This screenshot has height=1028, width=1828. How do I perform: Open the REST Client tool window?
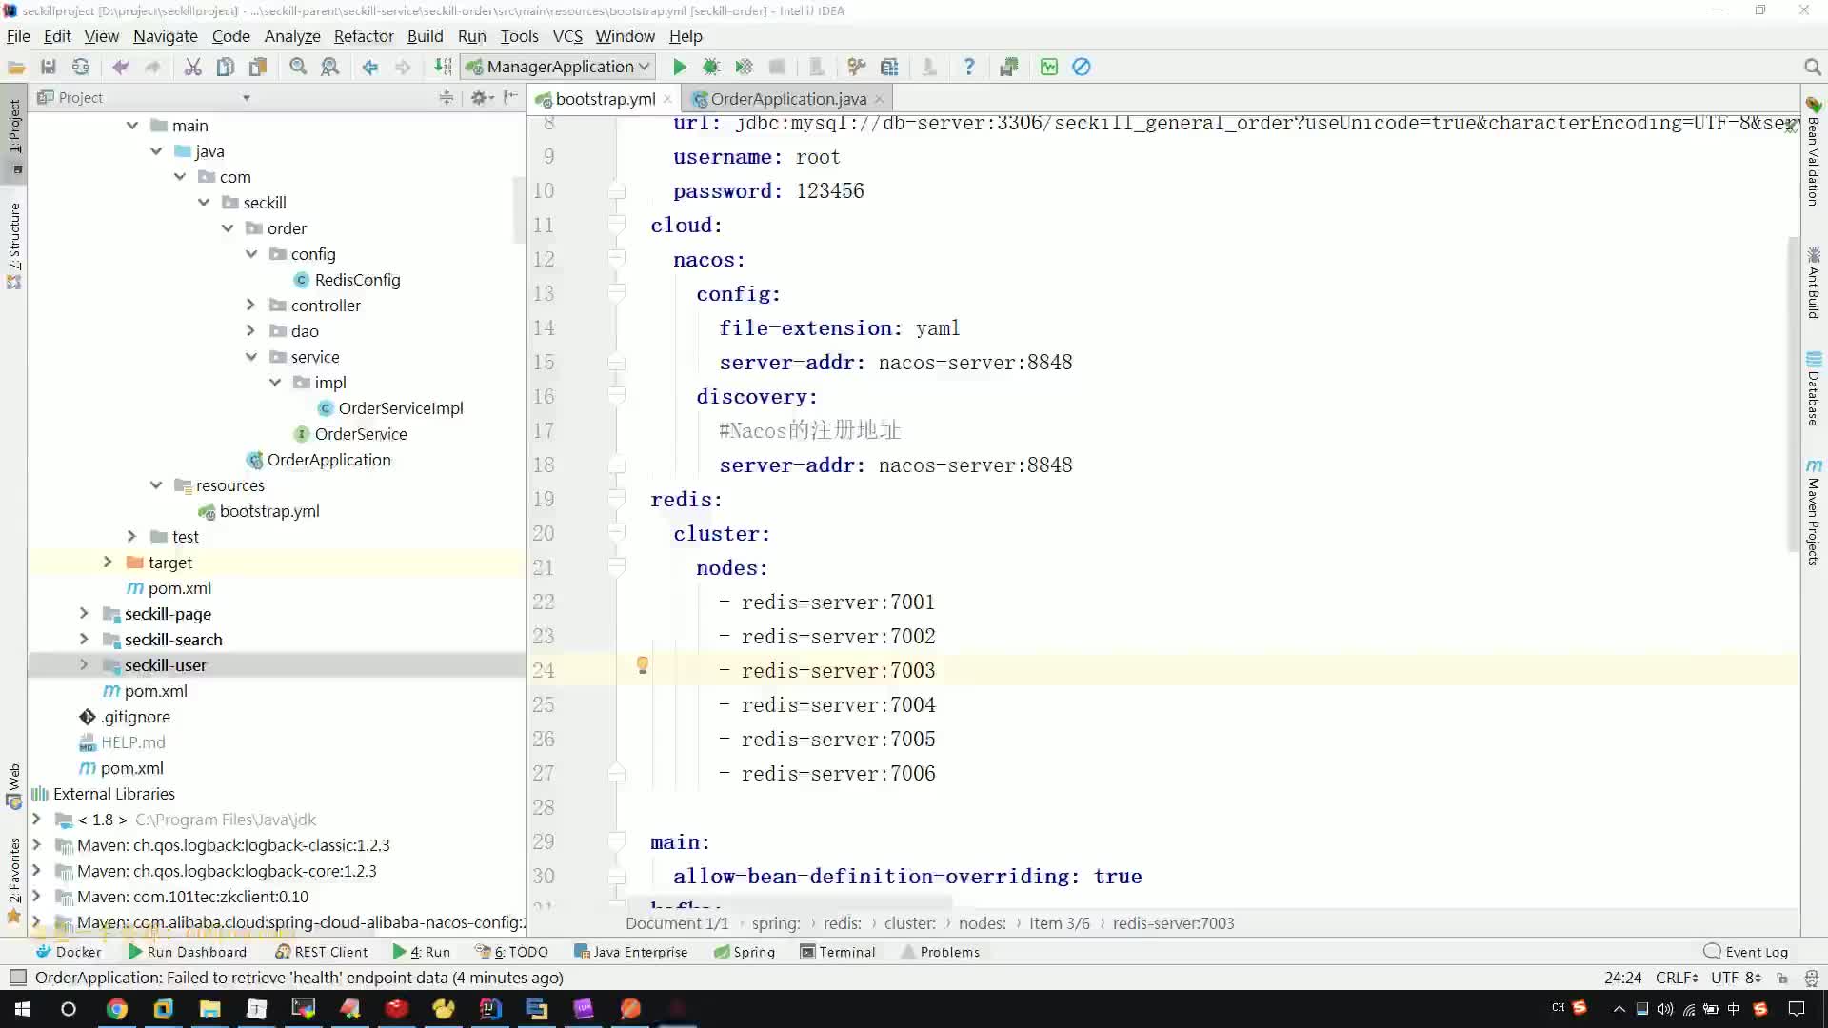point(321,952)
